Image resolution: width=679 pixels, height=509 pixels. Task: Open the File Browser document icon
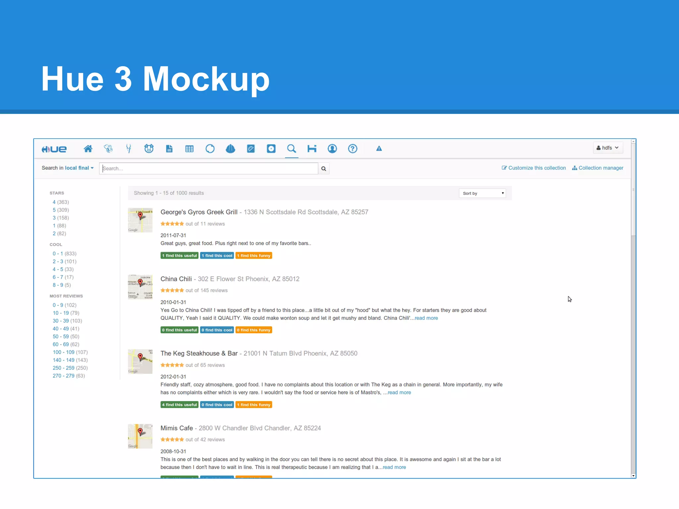pos(169,149)
